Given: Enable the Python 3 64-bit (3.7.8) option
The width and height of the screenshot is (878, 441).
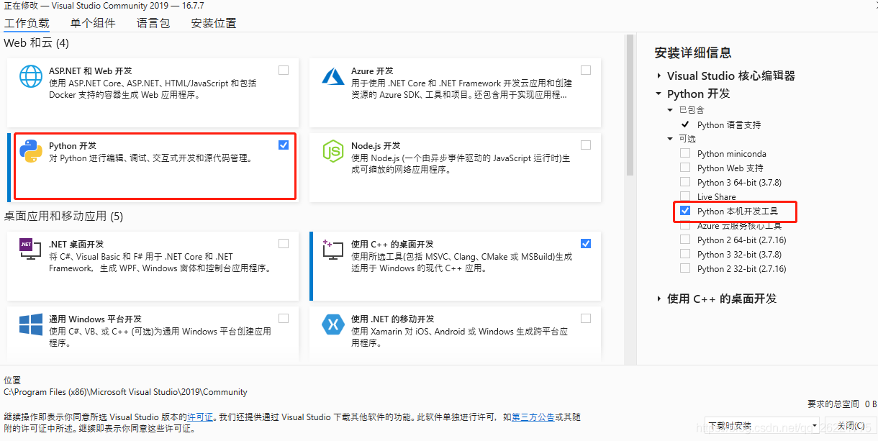Looking at the screenshot, I should [684, 182].
